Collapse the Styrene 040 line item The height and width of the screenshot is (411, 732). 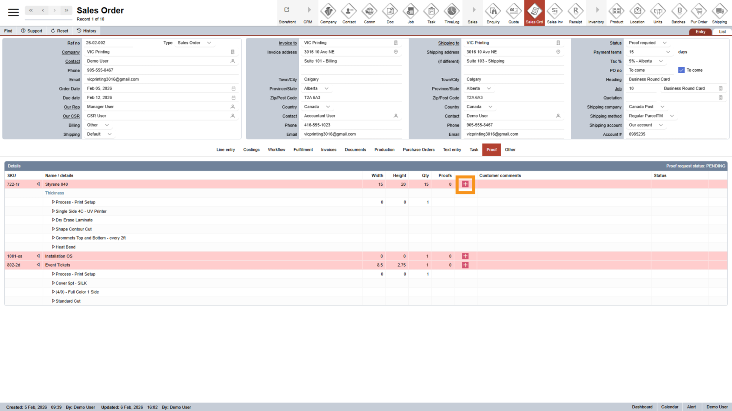[38, 184]
